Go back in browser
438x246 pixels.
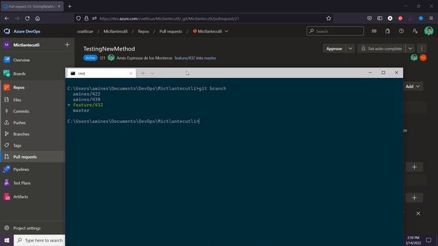tap(7, 18)
